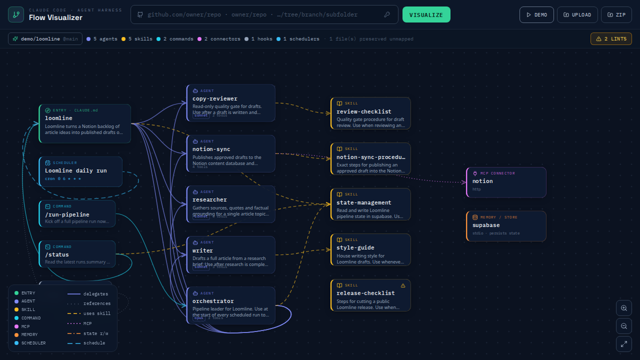Open the Upload button

pos(577,14)
